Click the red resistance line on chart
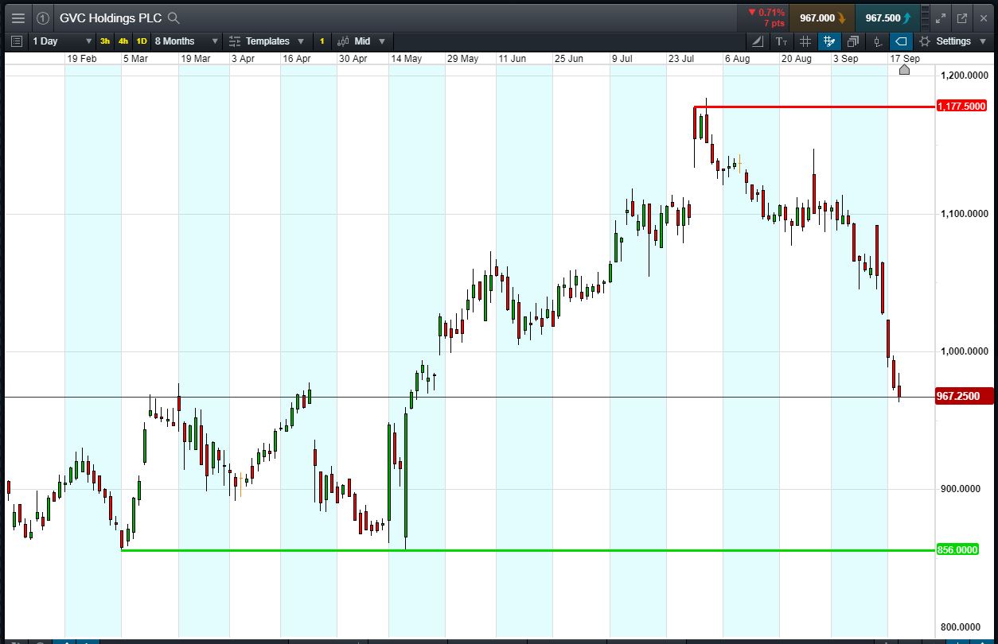The height and width of the screenshot is (644, 998). (815, 107)
